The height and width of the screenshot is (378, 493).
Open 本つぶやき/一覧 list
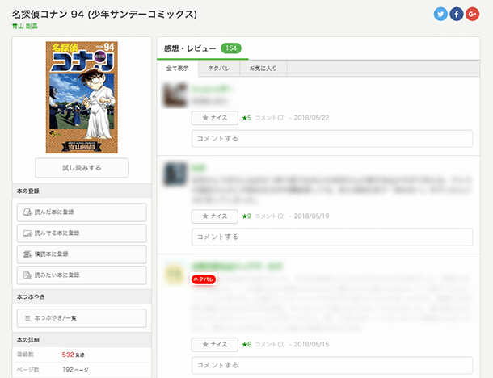coord(82,318)
